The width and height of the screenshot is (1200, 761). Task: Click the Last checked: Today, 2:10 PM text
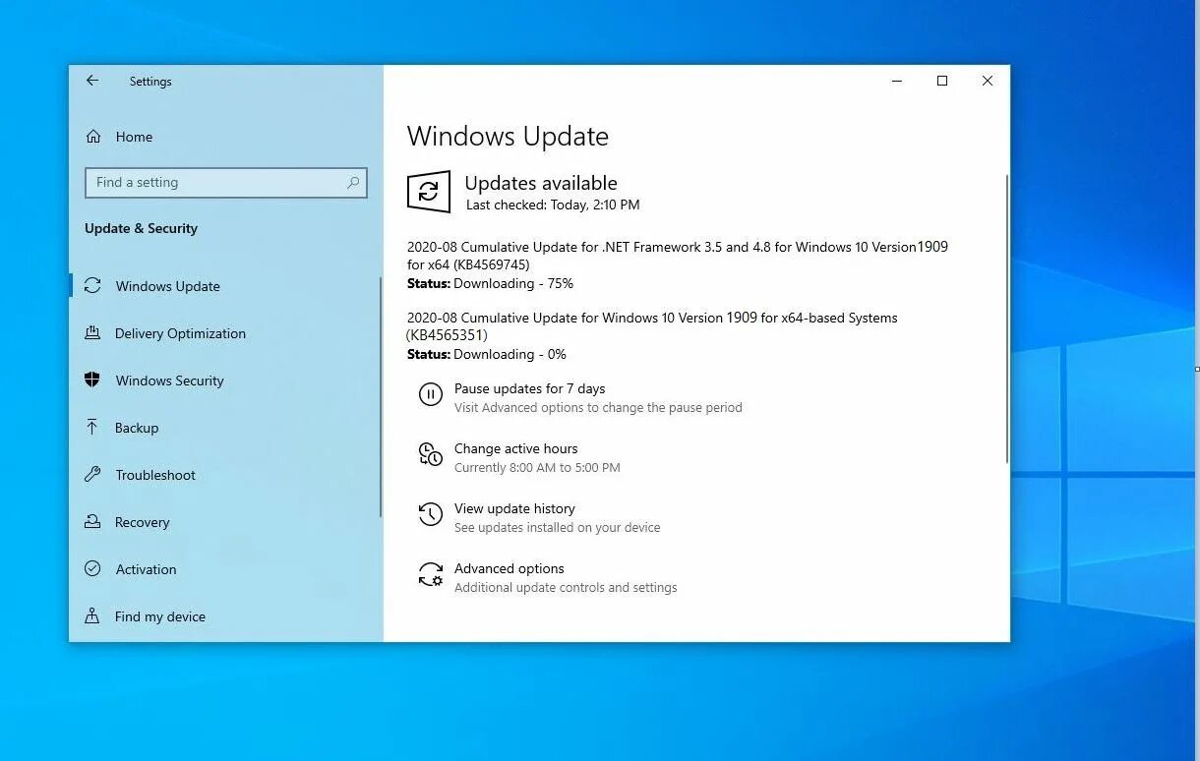point(553,205)
